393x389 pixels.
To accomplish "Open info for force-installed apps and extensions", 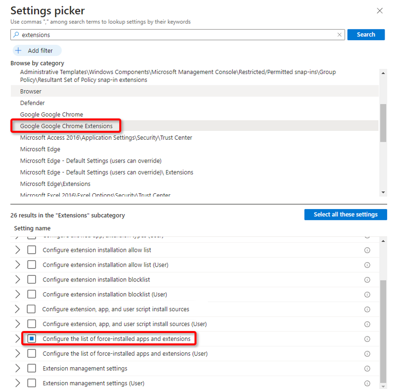I will [367, 339].
